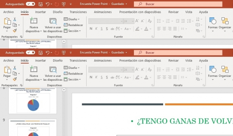
Task: Click Restablecer button in upper window
Action: pyautogui.click(x=73, y=25)
